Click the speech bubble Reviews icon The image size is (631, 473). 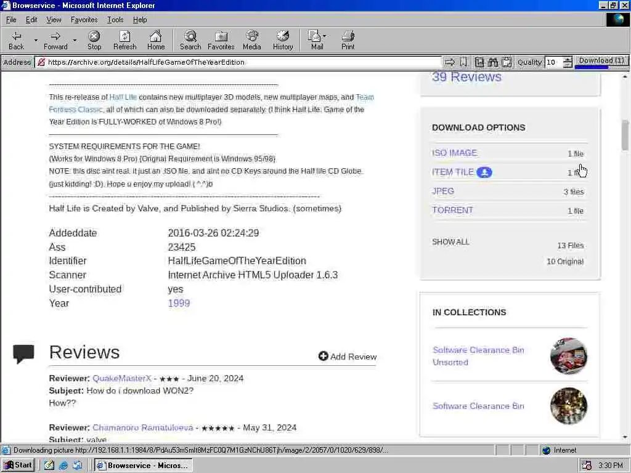(23, 354)
